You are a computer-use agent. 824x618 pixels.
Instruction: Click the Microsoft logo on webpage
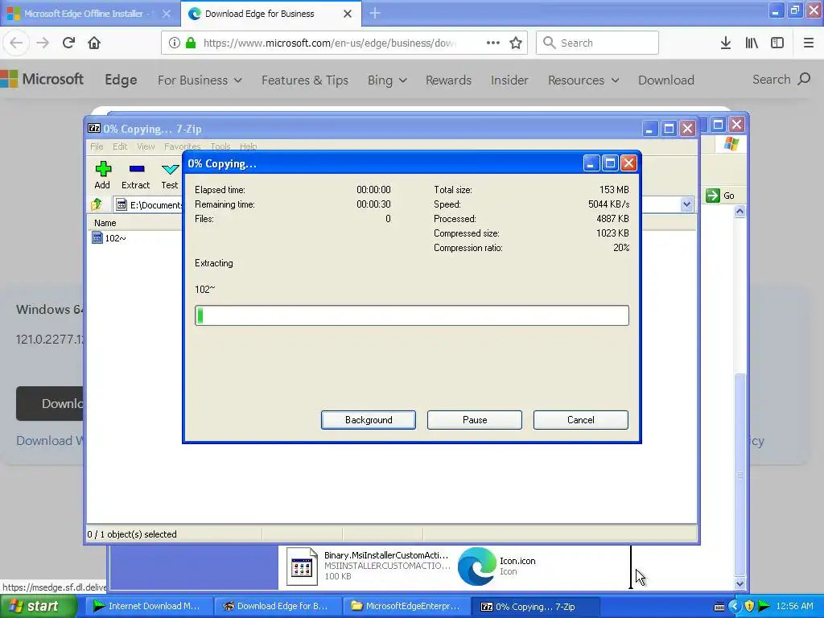pos(42,80)
